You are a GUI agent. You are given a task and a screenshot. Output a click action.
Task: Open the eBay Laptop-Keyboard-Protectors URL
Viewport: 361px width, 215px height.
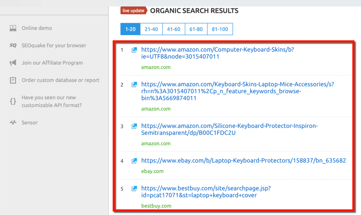click(244, 160)
